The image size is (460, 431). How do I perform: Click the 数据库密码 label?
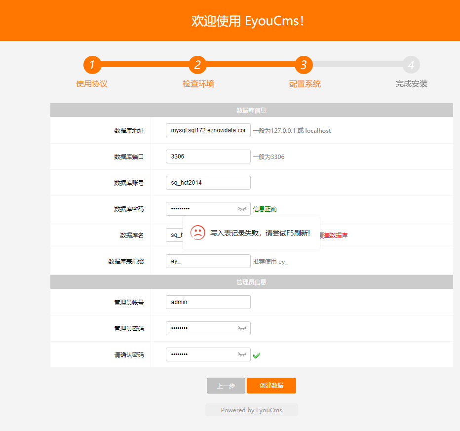coord(129,209)
